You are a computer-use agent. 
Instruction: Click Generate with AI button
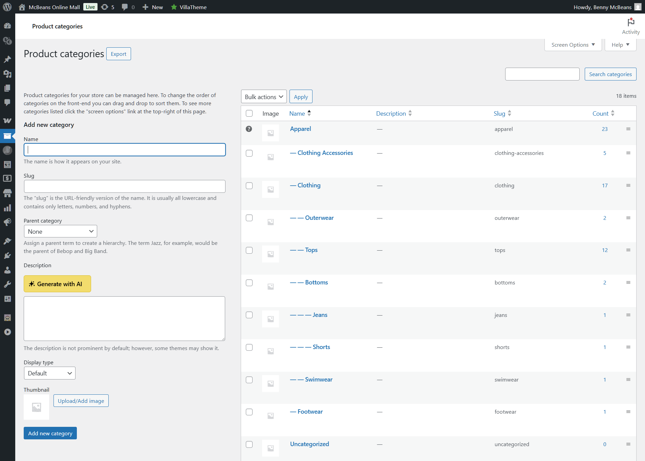click(x=57, y=284)
